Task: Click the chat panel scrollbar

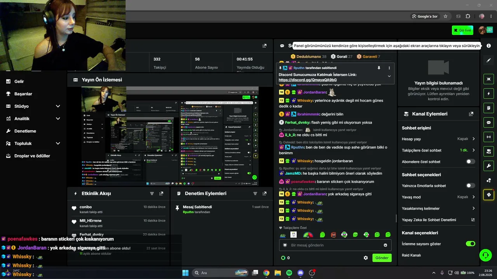Action: (396, 219)
